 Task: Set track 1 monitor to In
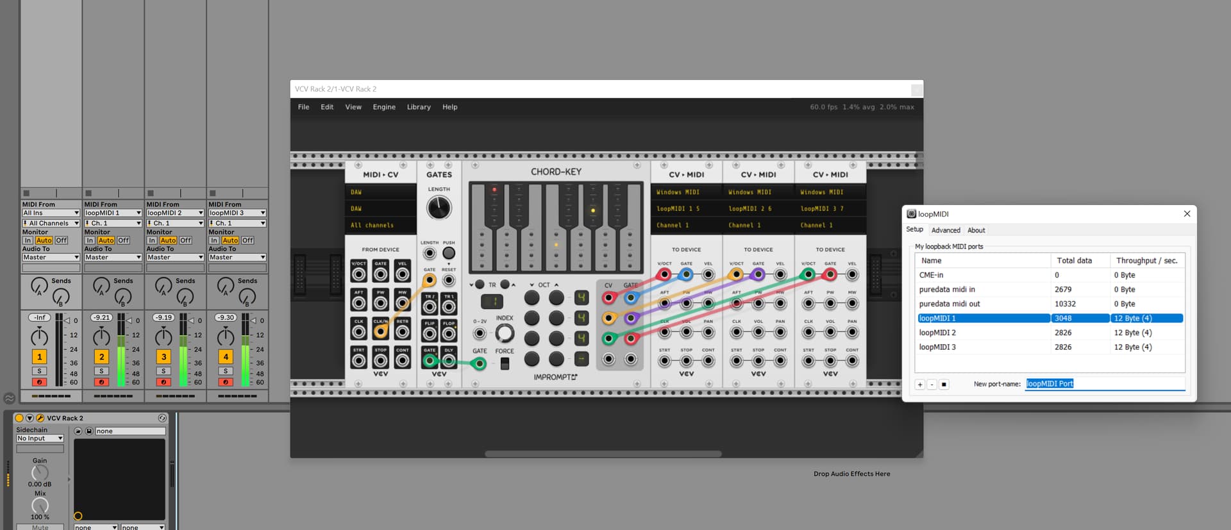point(28,240)
